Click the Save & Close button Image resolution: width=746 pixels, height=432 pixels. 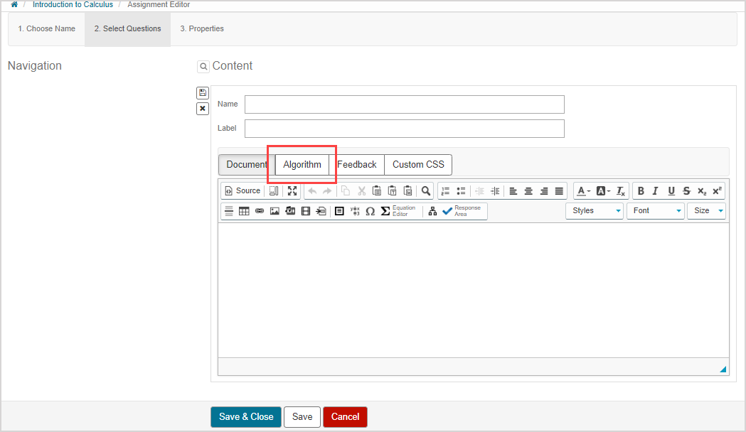click(x=246, y=417)
